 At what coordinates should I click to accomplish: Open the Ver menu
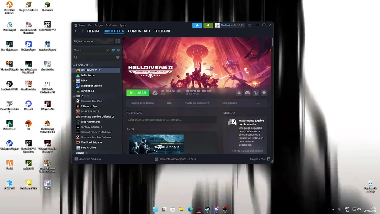point(90,25)
